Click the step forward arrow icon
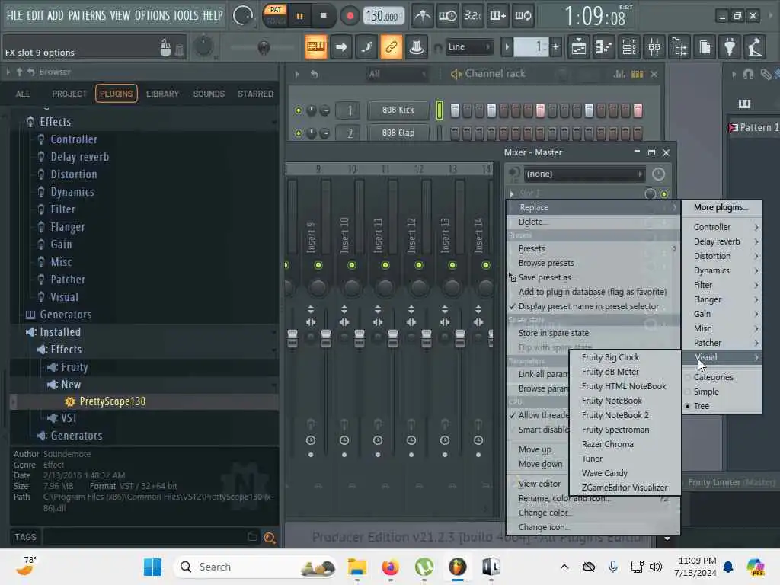This screenshot has height=585, width=780. point(341,47)
